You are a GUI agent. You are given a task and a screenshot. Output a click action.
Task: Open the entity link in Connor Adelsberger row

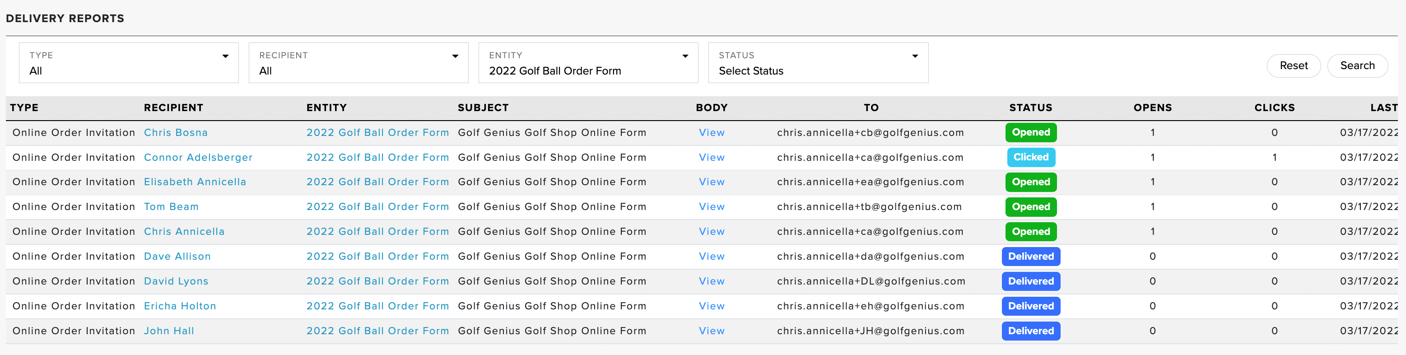[x=378, y=157]
